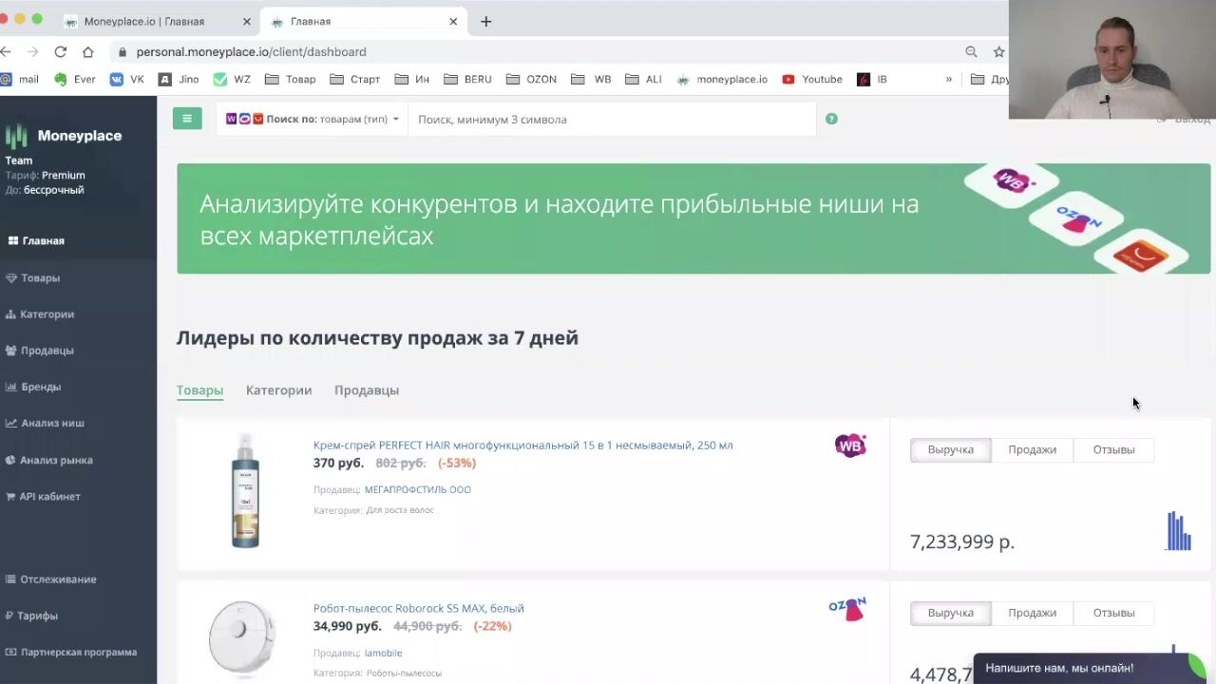This screenshot has height=684, width=1216.
Task: Expand the Поиск по товарам dropdown
Action: [x=312, y=119]
